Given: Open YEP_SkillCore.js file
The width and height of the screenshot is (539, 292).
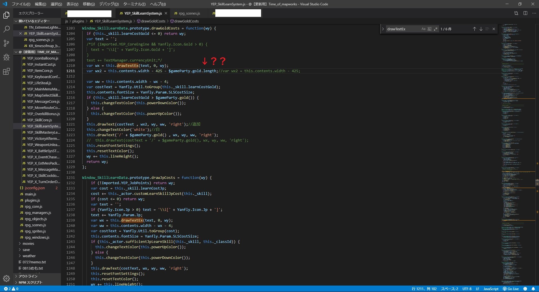Looking at the screenshot, I should coord(37,120).
